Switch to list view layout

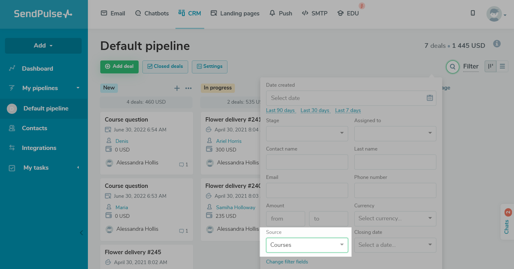502,66
